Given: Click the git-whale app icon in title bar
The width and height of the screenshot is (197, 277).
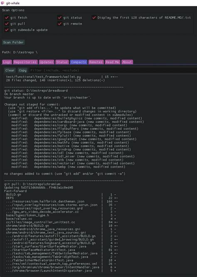Looking at the screenshot, I should click(x=2, y=3).
